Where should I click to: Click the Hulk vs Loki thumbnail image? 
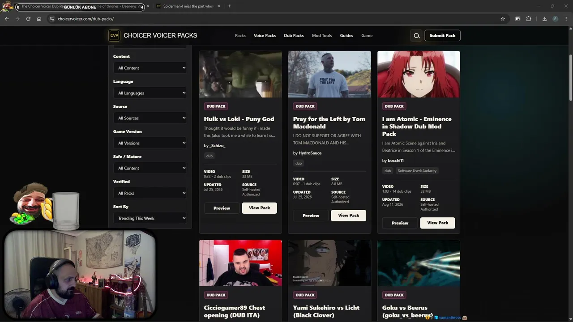tap(240, 74)
